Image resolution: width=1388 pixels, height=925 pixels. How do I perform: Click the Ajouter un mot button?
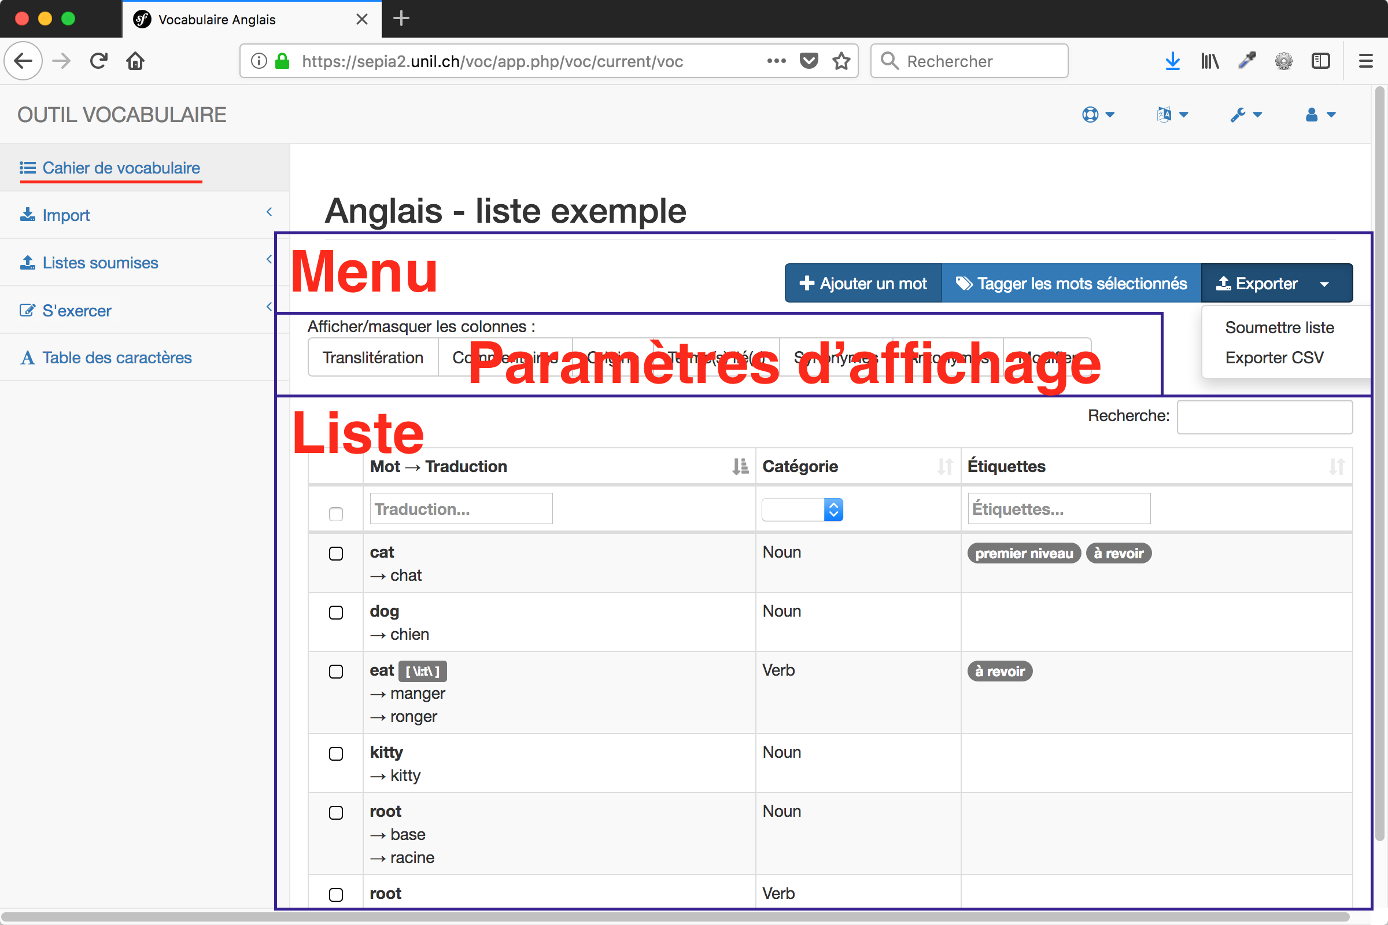[863, 284]
